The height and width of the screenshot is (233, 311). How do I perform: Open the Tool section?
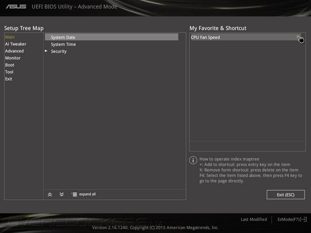pos(9,72)
